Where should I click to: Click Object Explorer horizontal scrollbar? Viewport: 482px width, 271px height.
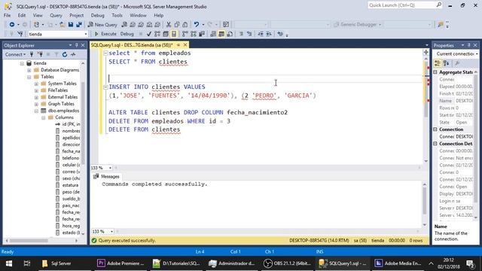tap(41, 241)
